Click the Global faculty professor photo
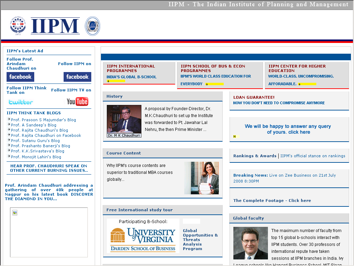Screen dimensions: 354x266 pos(251,243)
